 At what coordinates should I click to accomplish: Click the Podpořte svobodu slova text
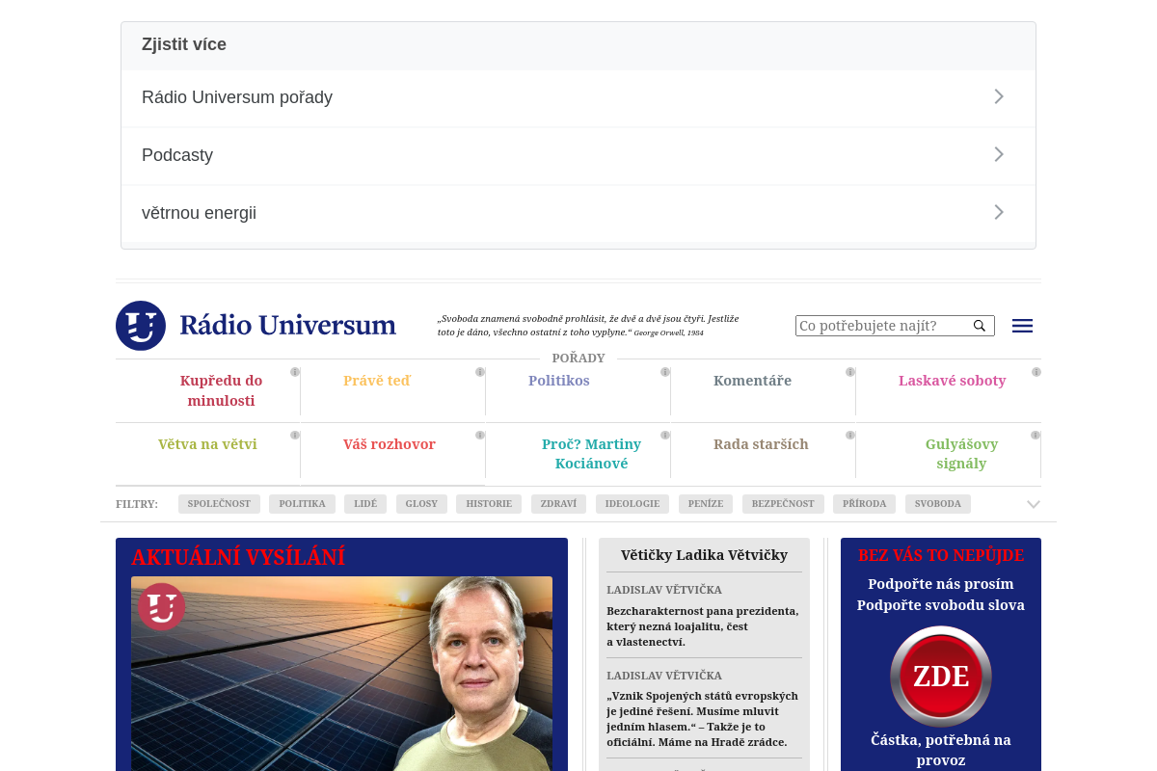click(941, 605)
